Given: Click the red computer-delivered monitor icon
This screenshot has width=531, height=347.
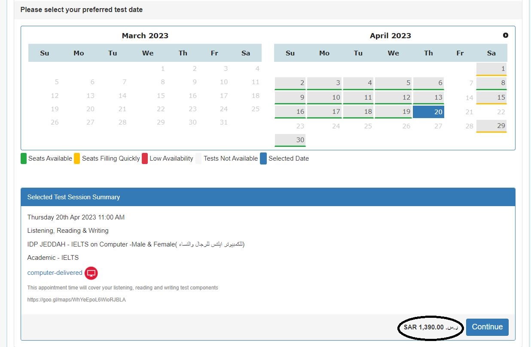Looking at the screenshot, I should pyautogui.click(x=91, y=273).
